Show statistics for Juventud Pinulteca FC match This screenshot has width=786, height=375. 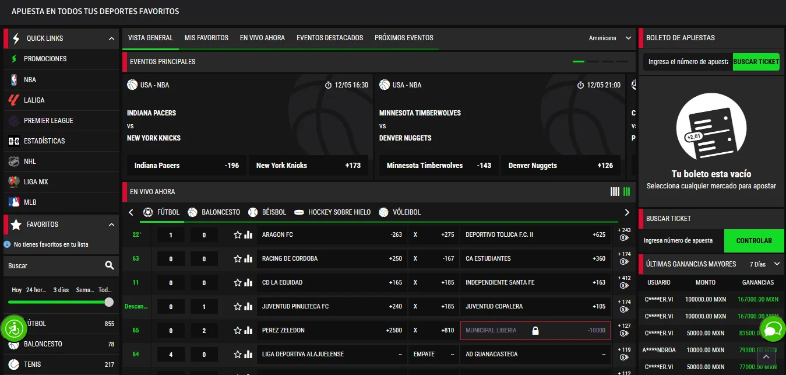click(x=249, y=306)
